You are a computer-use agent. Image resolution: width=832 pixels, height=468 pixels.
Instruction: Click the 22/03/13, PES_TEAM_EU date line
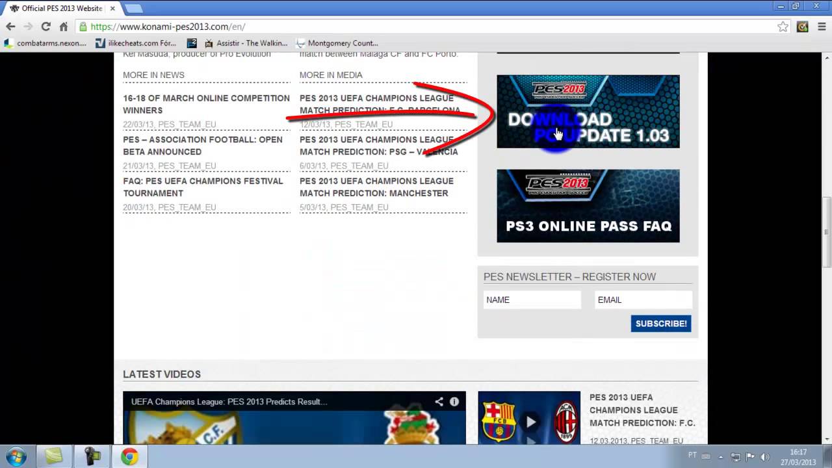[x=170, y=124]
